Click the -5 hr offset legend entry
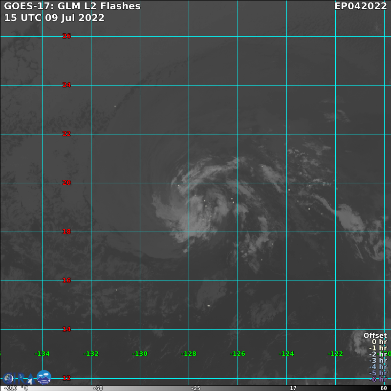Image resolution: width=391 pixels, height=391 pixels. click(x=378, y=373)
